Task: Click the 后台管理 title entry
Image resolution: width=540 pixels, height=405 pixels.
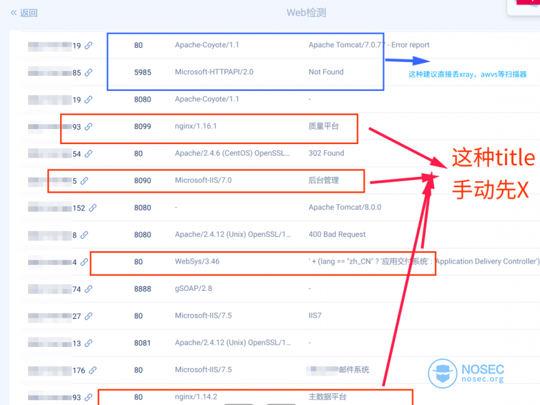Action: (x=324, y=180)
